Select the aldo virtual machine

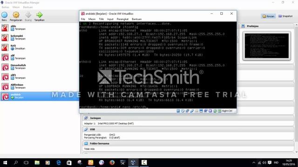click(40, 28)
